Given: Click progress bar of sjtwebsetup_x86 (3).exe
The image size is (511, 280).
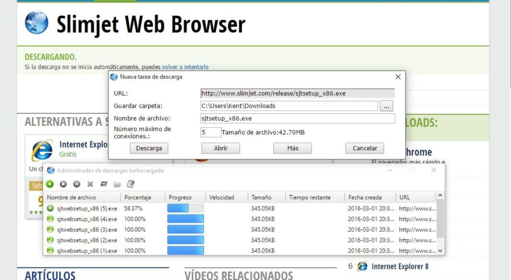Looking at the screenshot, I should pos(185,229).
